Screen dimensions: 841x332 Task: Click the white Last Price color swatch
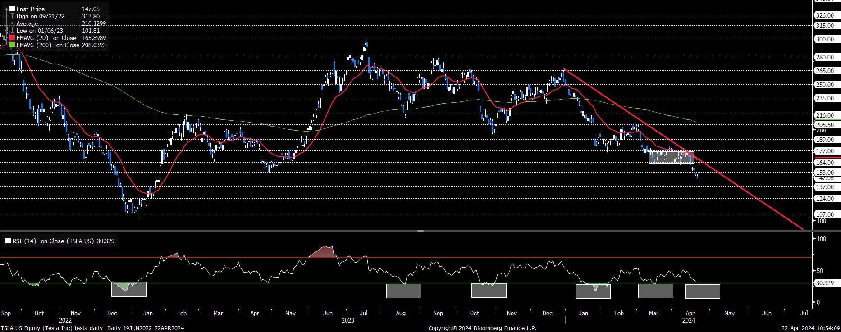click(12, 9)
